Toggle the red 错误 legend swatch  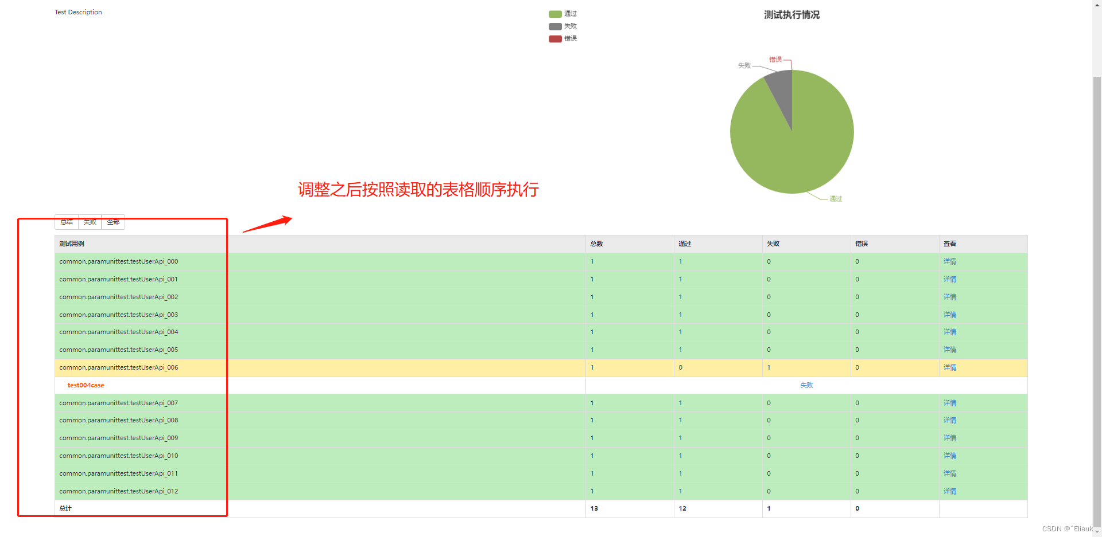(555, 39)
